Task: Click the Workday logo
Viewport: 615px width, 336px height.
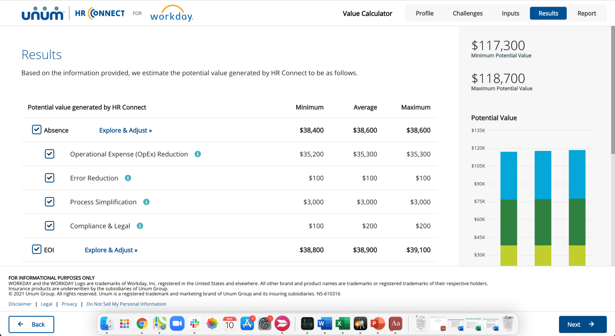Action: (172, 13)
